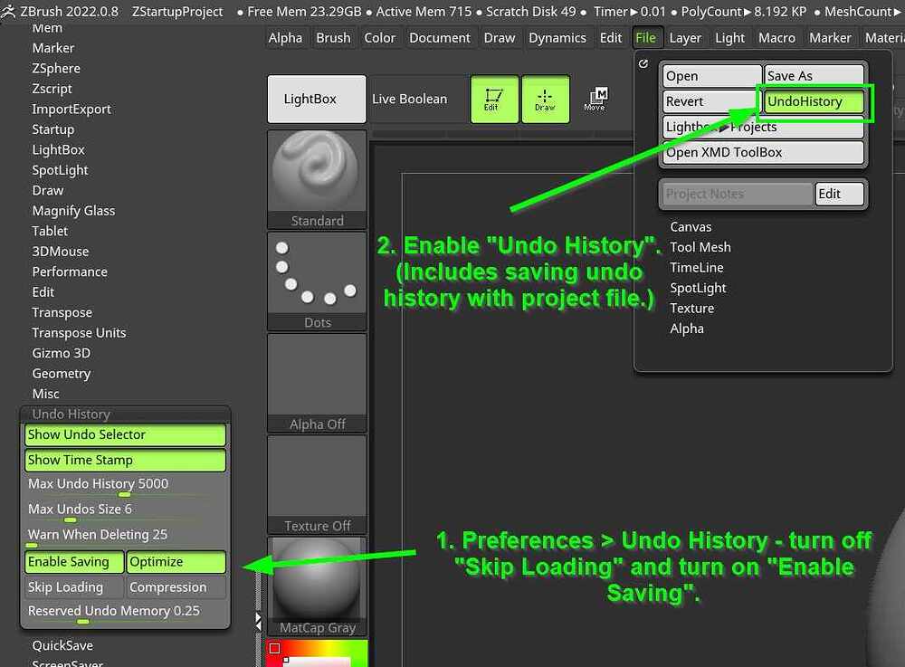Expand the Marker preferences section

53,48
